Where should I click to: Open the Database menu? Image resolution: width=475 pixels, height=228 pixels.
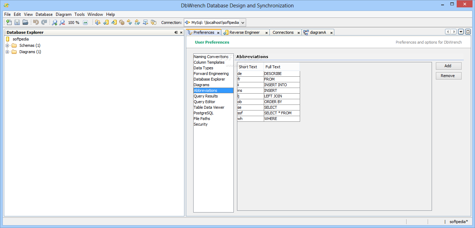(44, 14)
